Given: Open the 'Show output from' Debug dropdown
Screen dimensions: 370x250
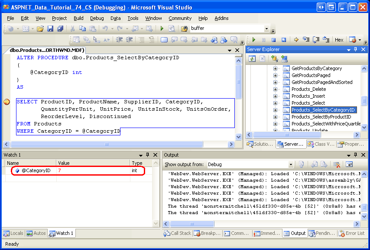Looking at the screenshot, I should coord(291,164).
